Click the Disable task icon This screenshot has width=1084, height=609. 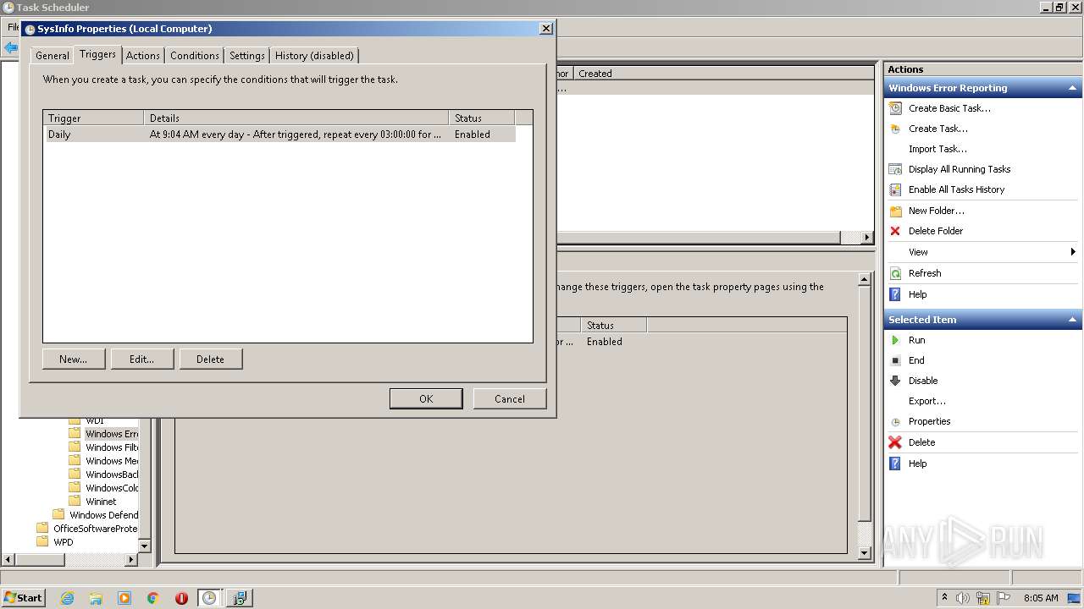[895, 381]
